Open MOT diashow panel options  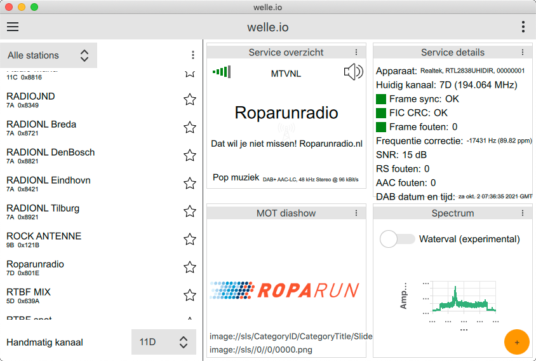coord(356,213)
